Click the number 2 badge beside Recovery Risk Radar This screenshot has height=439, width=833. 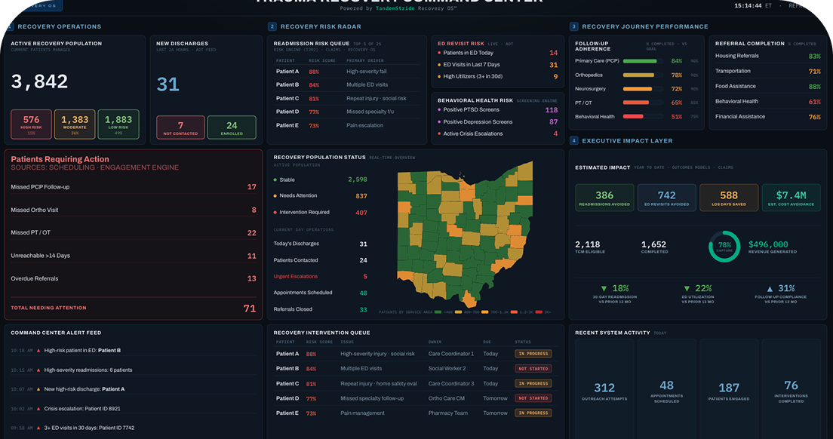(x=272, y=26)
